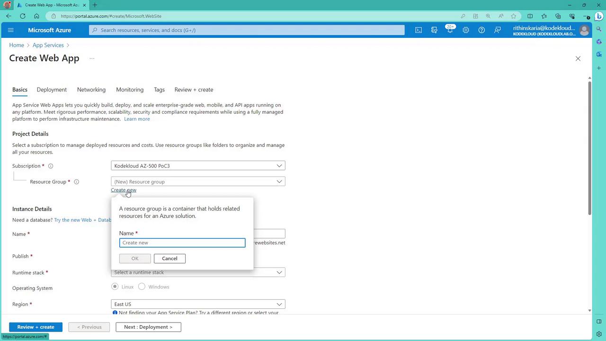Switch to the Review + create tab

point(194,90)
